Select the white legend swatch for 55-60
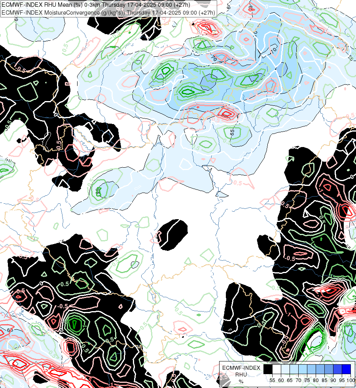 [x=277, y=369]
